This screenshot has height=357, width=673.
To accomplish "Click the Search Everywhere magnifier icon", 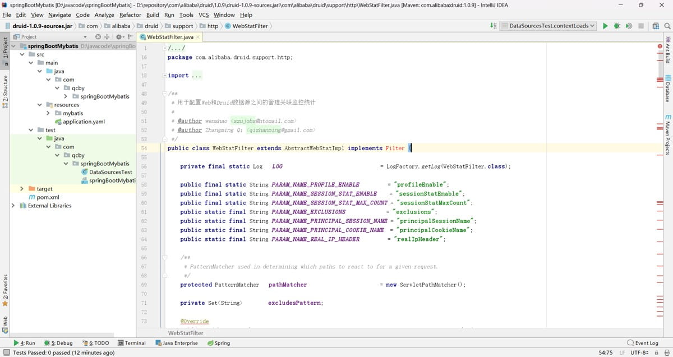I will (667, 26).
